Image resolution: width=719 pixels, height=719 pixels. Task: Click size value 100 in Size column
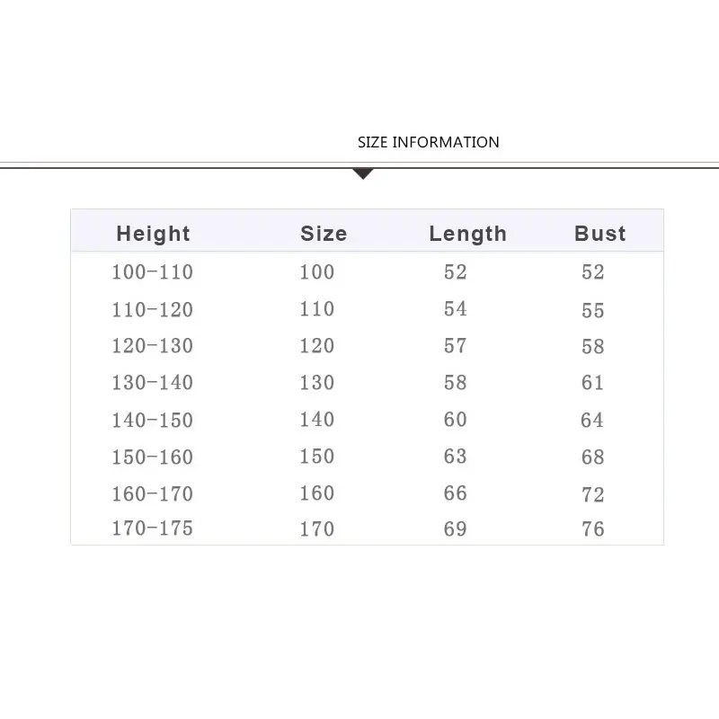point(317,272)
